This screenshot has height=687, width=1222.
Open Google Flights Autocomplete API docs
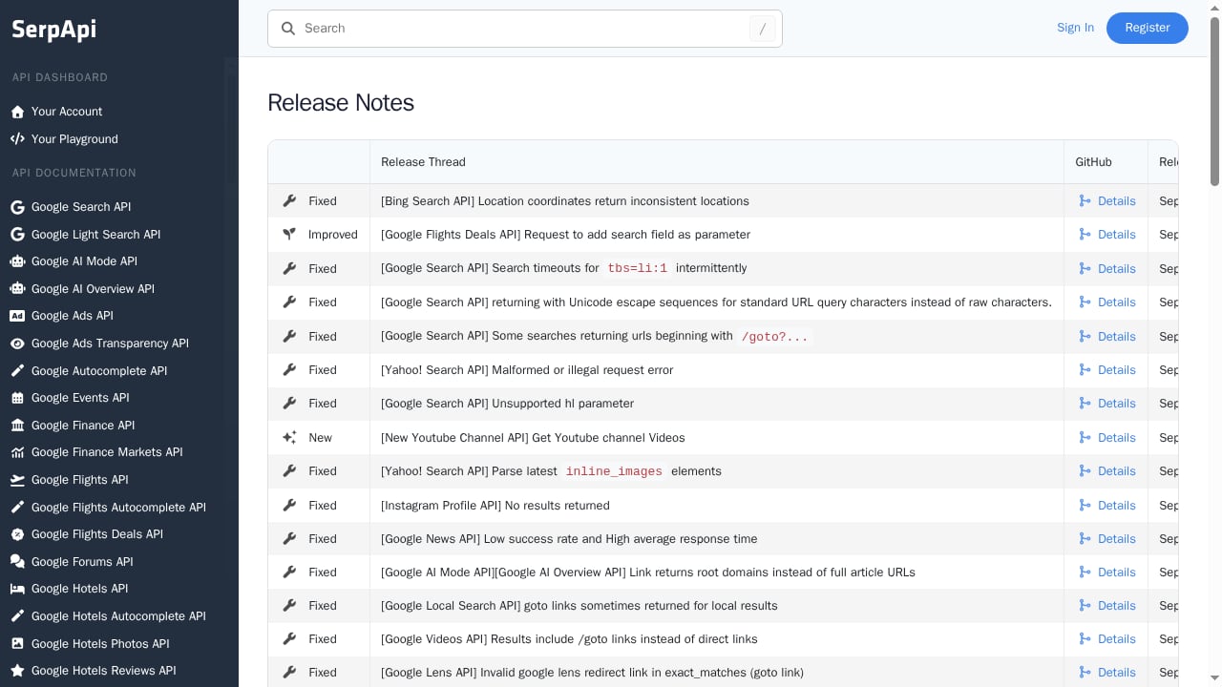(118, 508)
